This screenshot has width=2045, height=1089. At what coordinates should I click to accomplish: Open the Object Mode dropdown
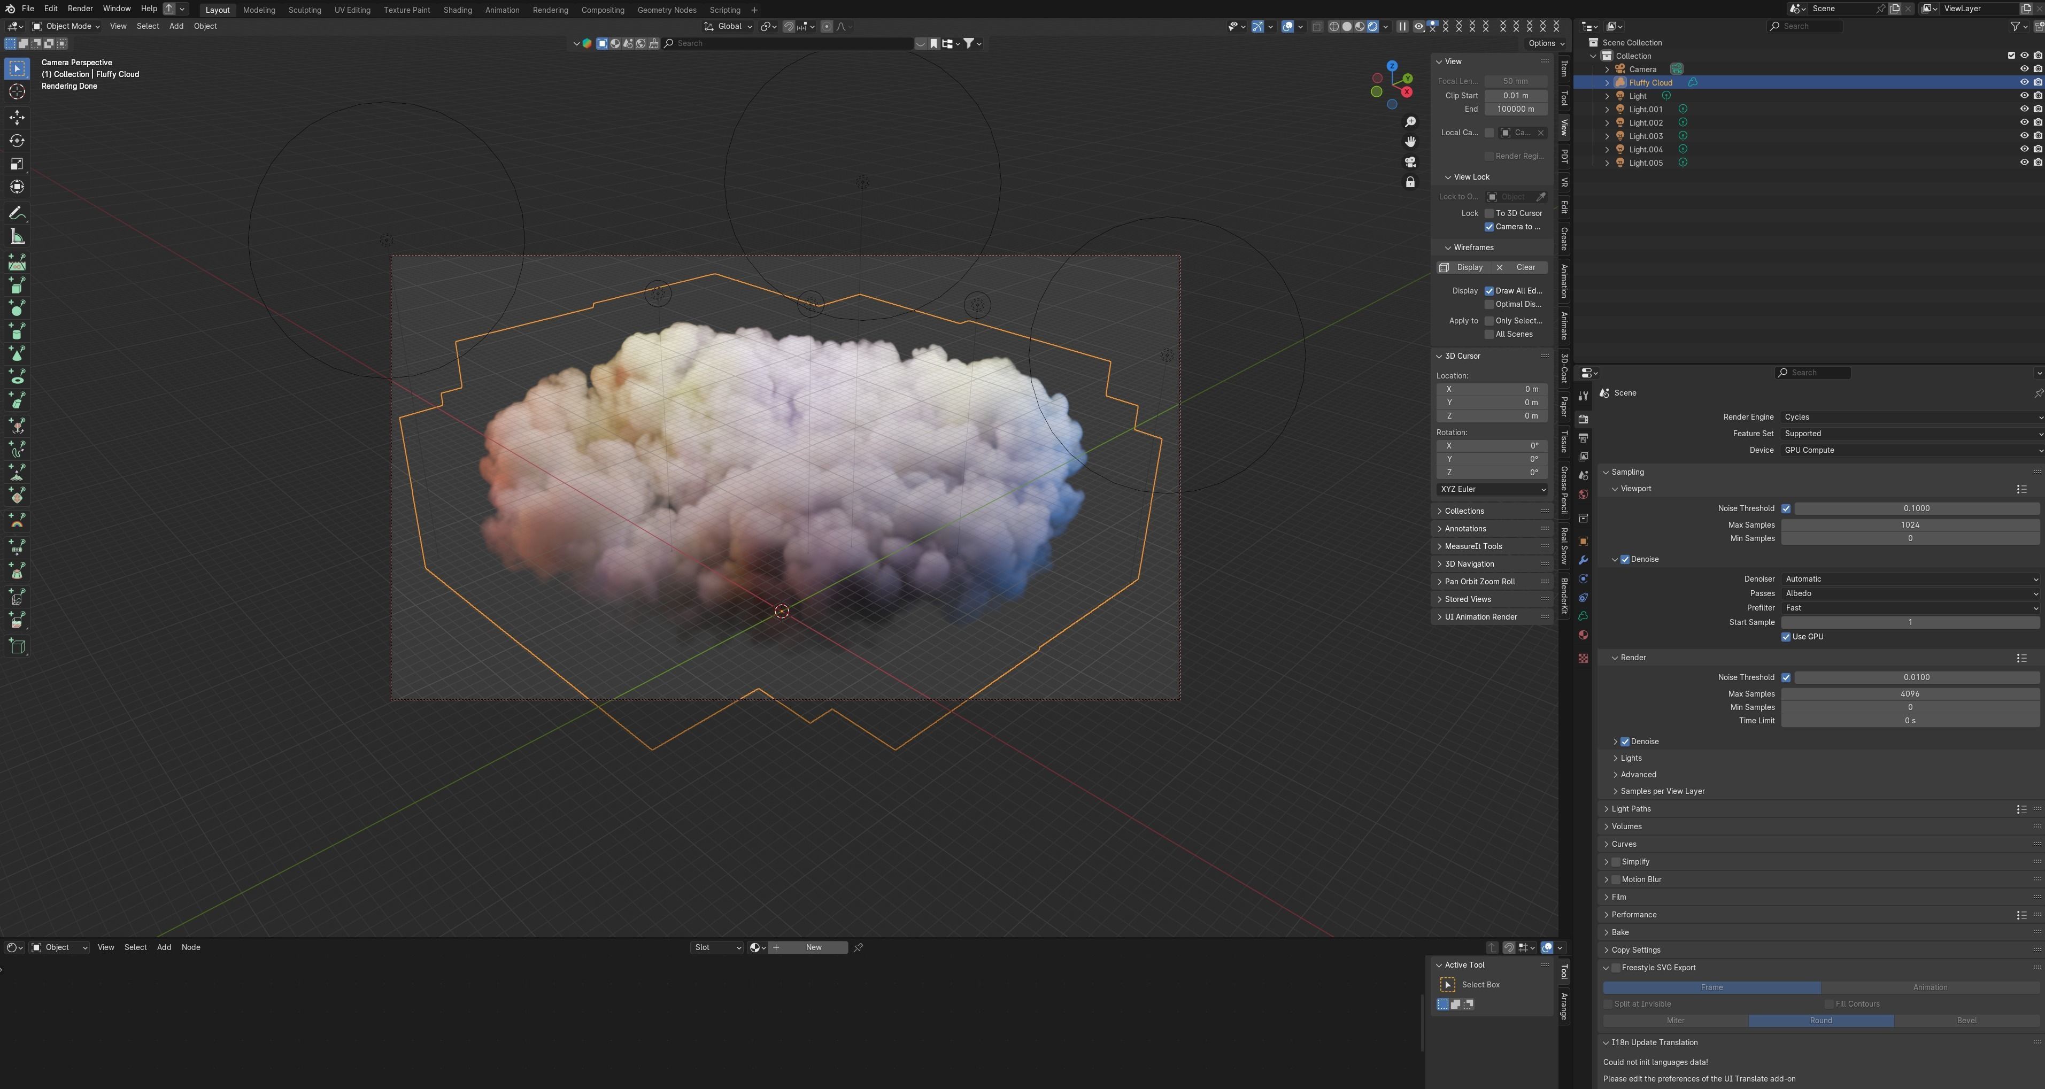[66, 26]
